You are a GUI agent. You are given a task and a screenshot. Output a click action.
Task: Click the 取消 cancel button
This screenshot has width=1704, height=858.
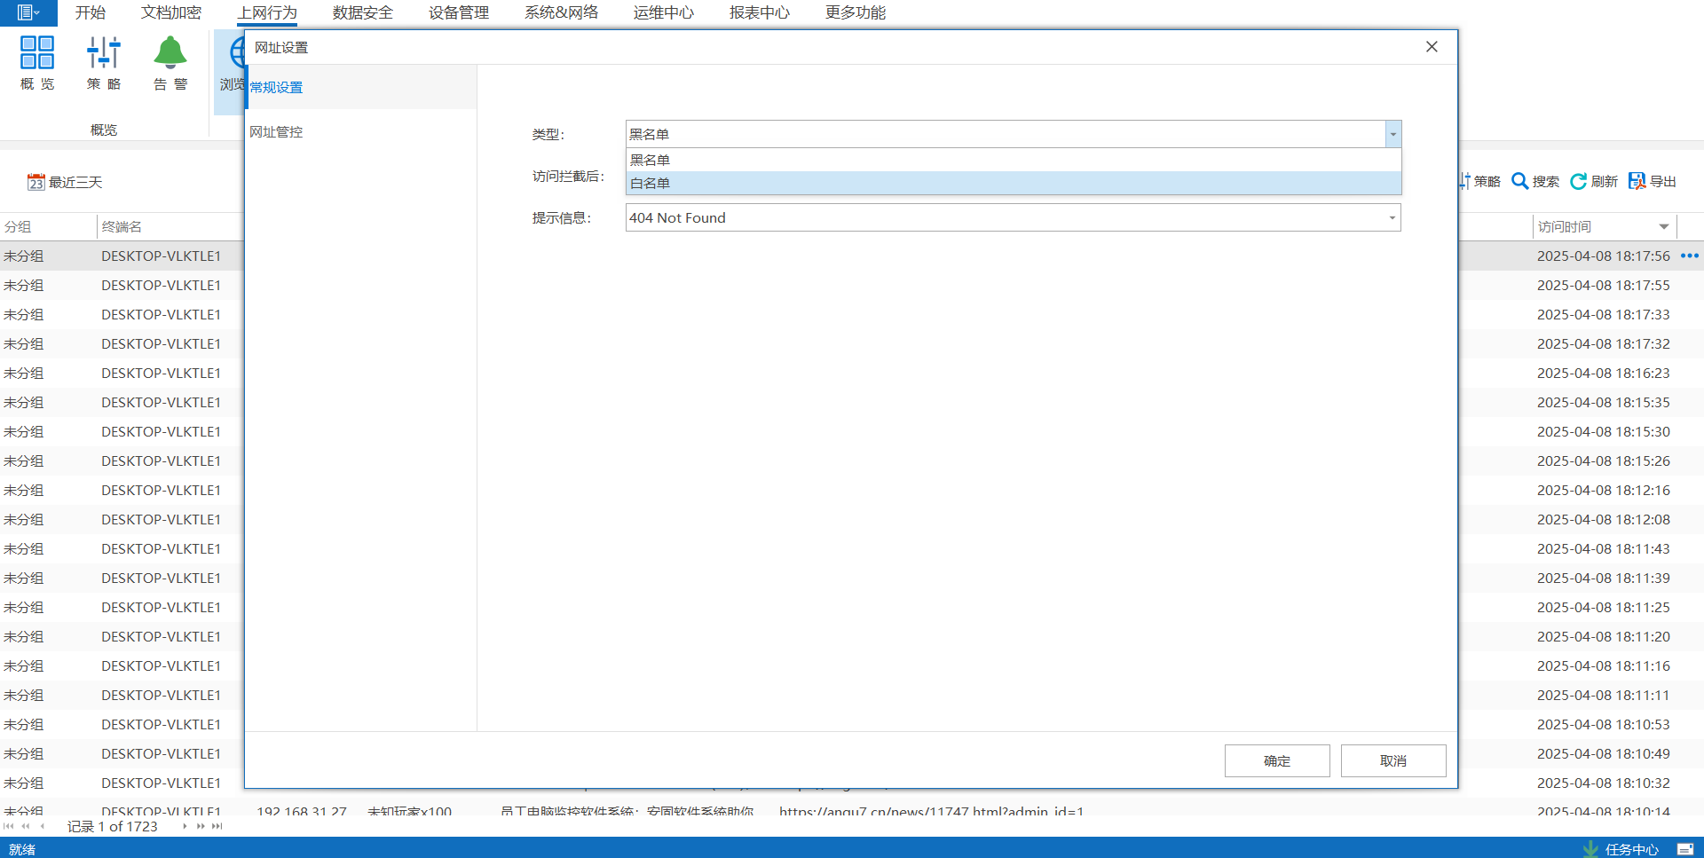coord(1392,761)
